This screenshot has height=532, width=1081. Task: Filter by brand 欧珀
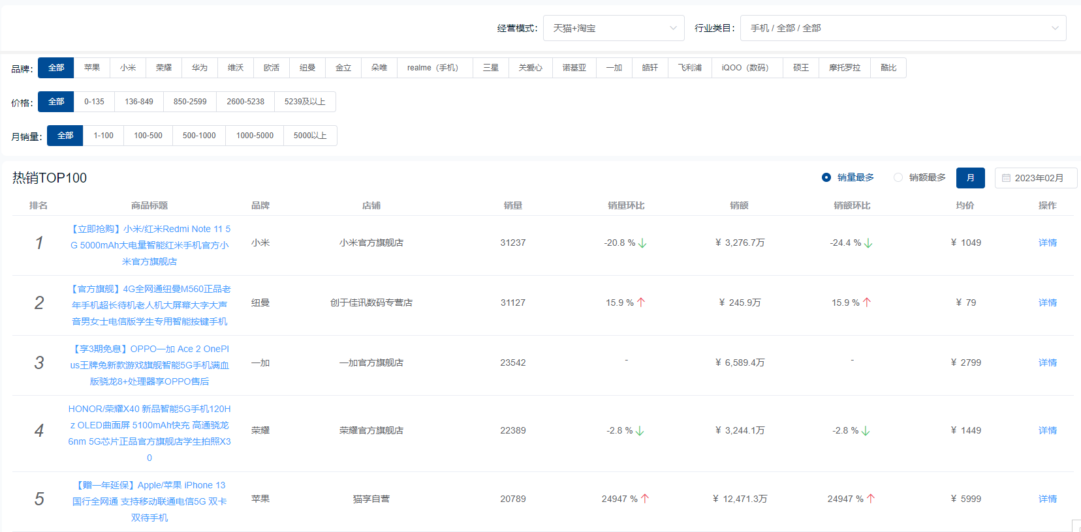coord(272,68)
